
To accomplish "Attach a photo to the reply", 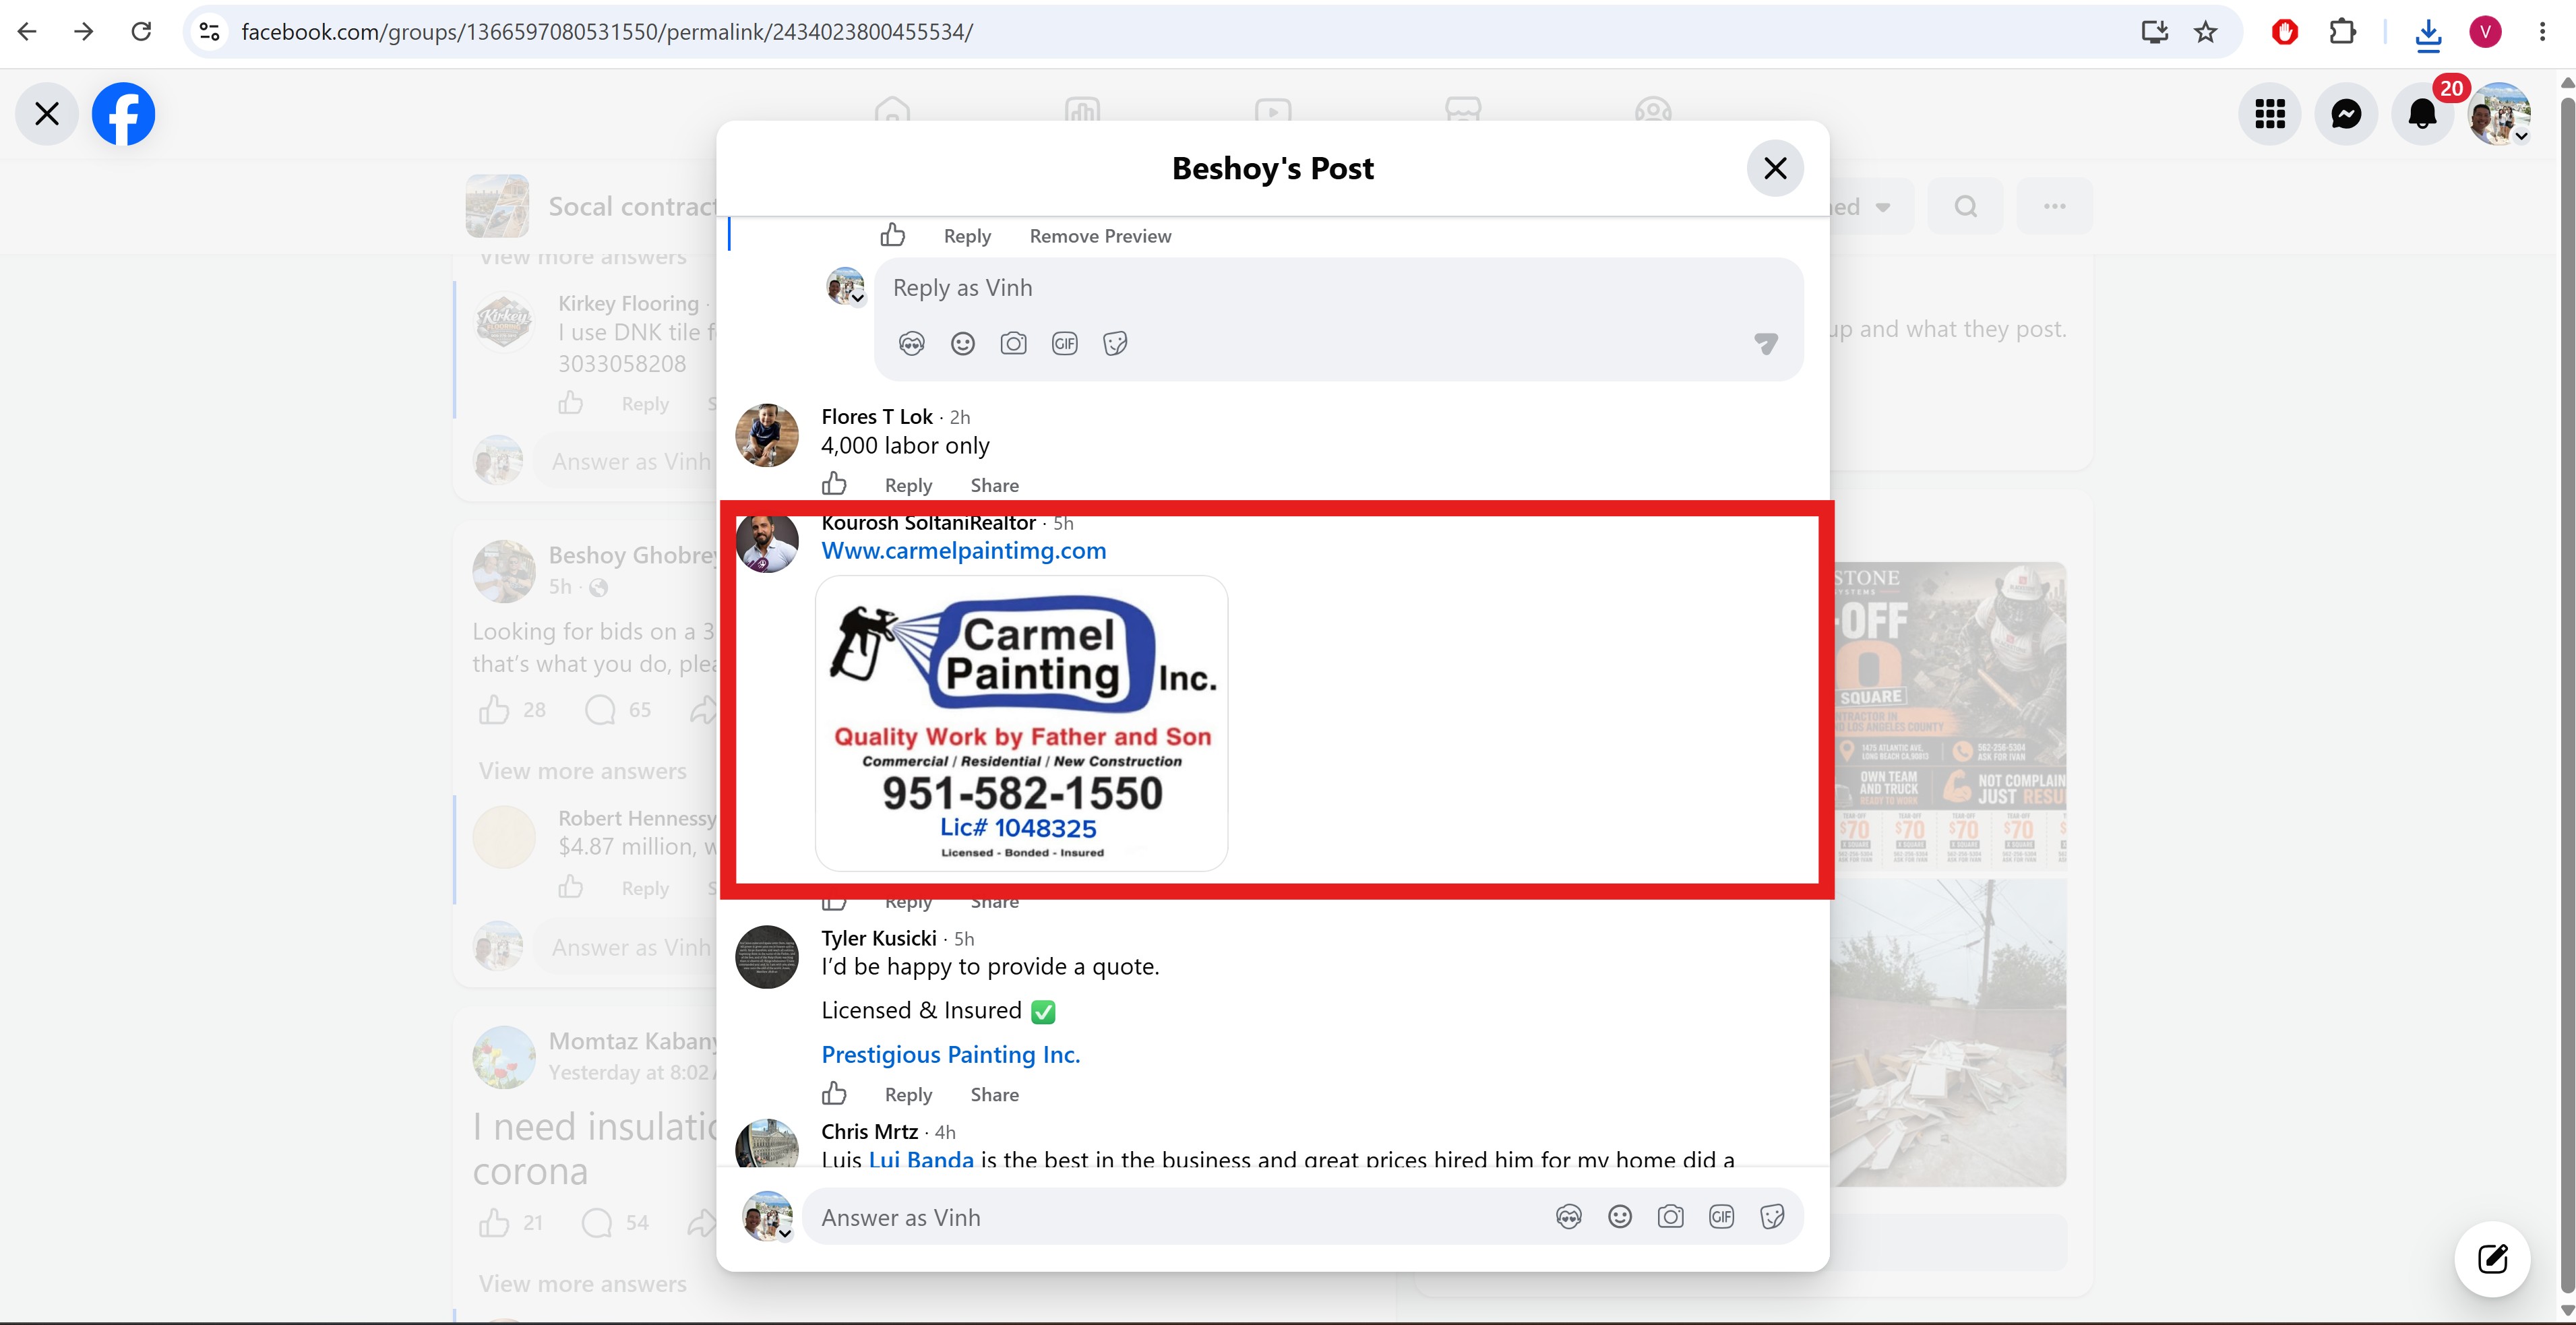I will click(x=1014, y=344).
